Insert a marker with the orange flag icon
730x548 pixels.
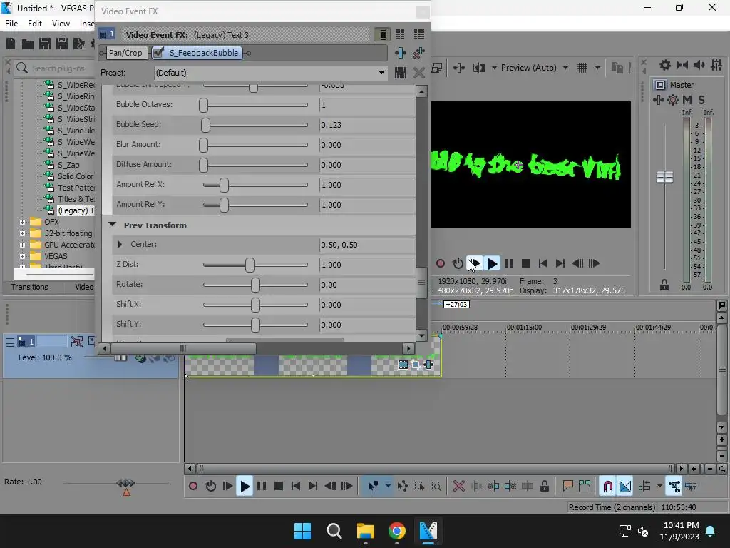567,487
